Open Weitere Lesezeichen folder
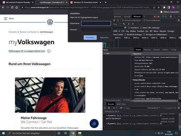This screenshot has width=181, height=136. pyautogui.click(x=170, y=12)
